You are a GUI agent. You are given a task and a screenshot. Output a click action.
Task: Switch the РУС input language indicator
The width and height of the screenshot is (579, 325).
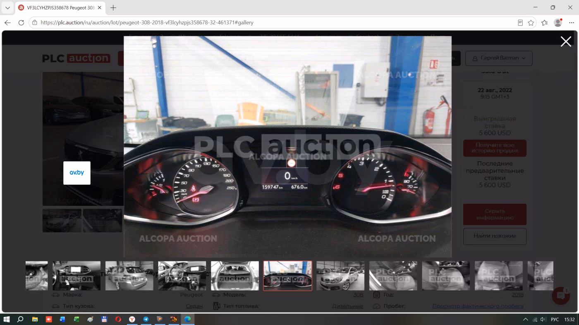click(555, 319)
